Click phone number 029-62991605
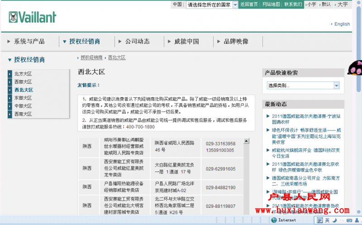 [220, 169]
